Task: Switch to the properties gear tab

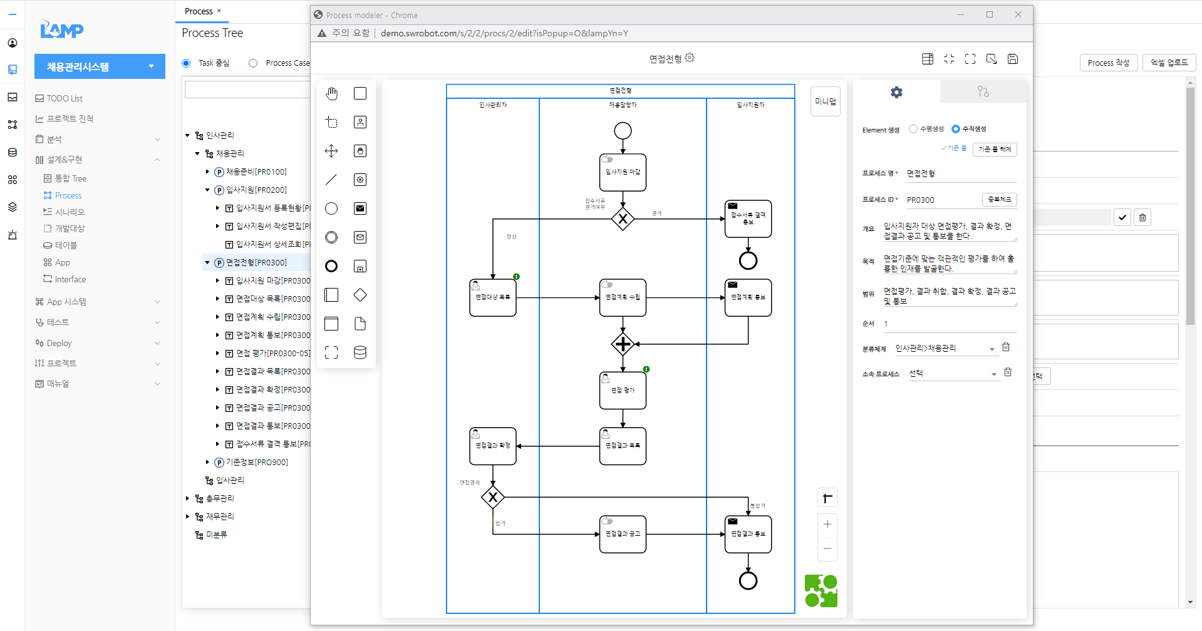Action: [896, 92]
